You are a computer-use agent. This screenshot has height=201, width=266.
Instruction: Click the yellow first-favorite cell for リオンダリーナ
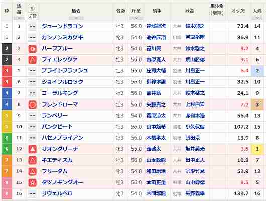[257, 149]
